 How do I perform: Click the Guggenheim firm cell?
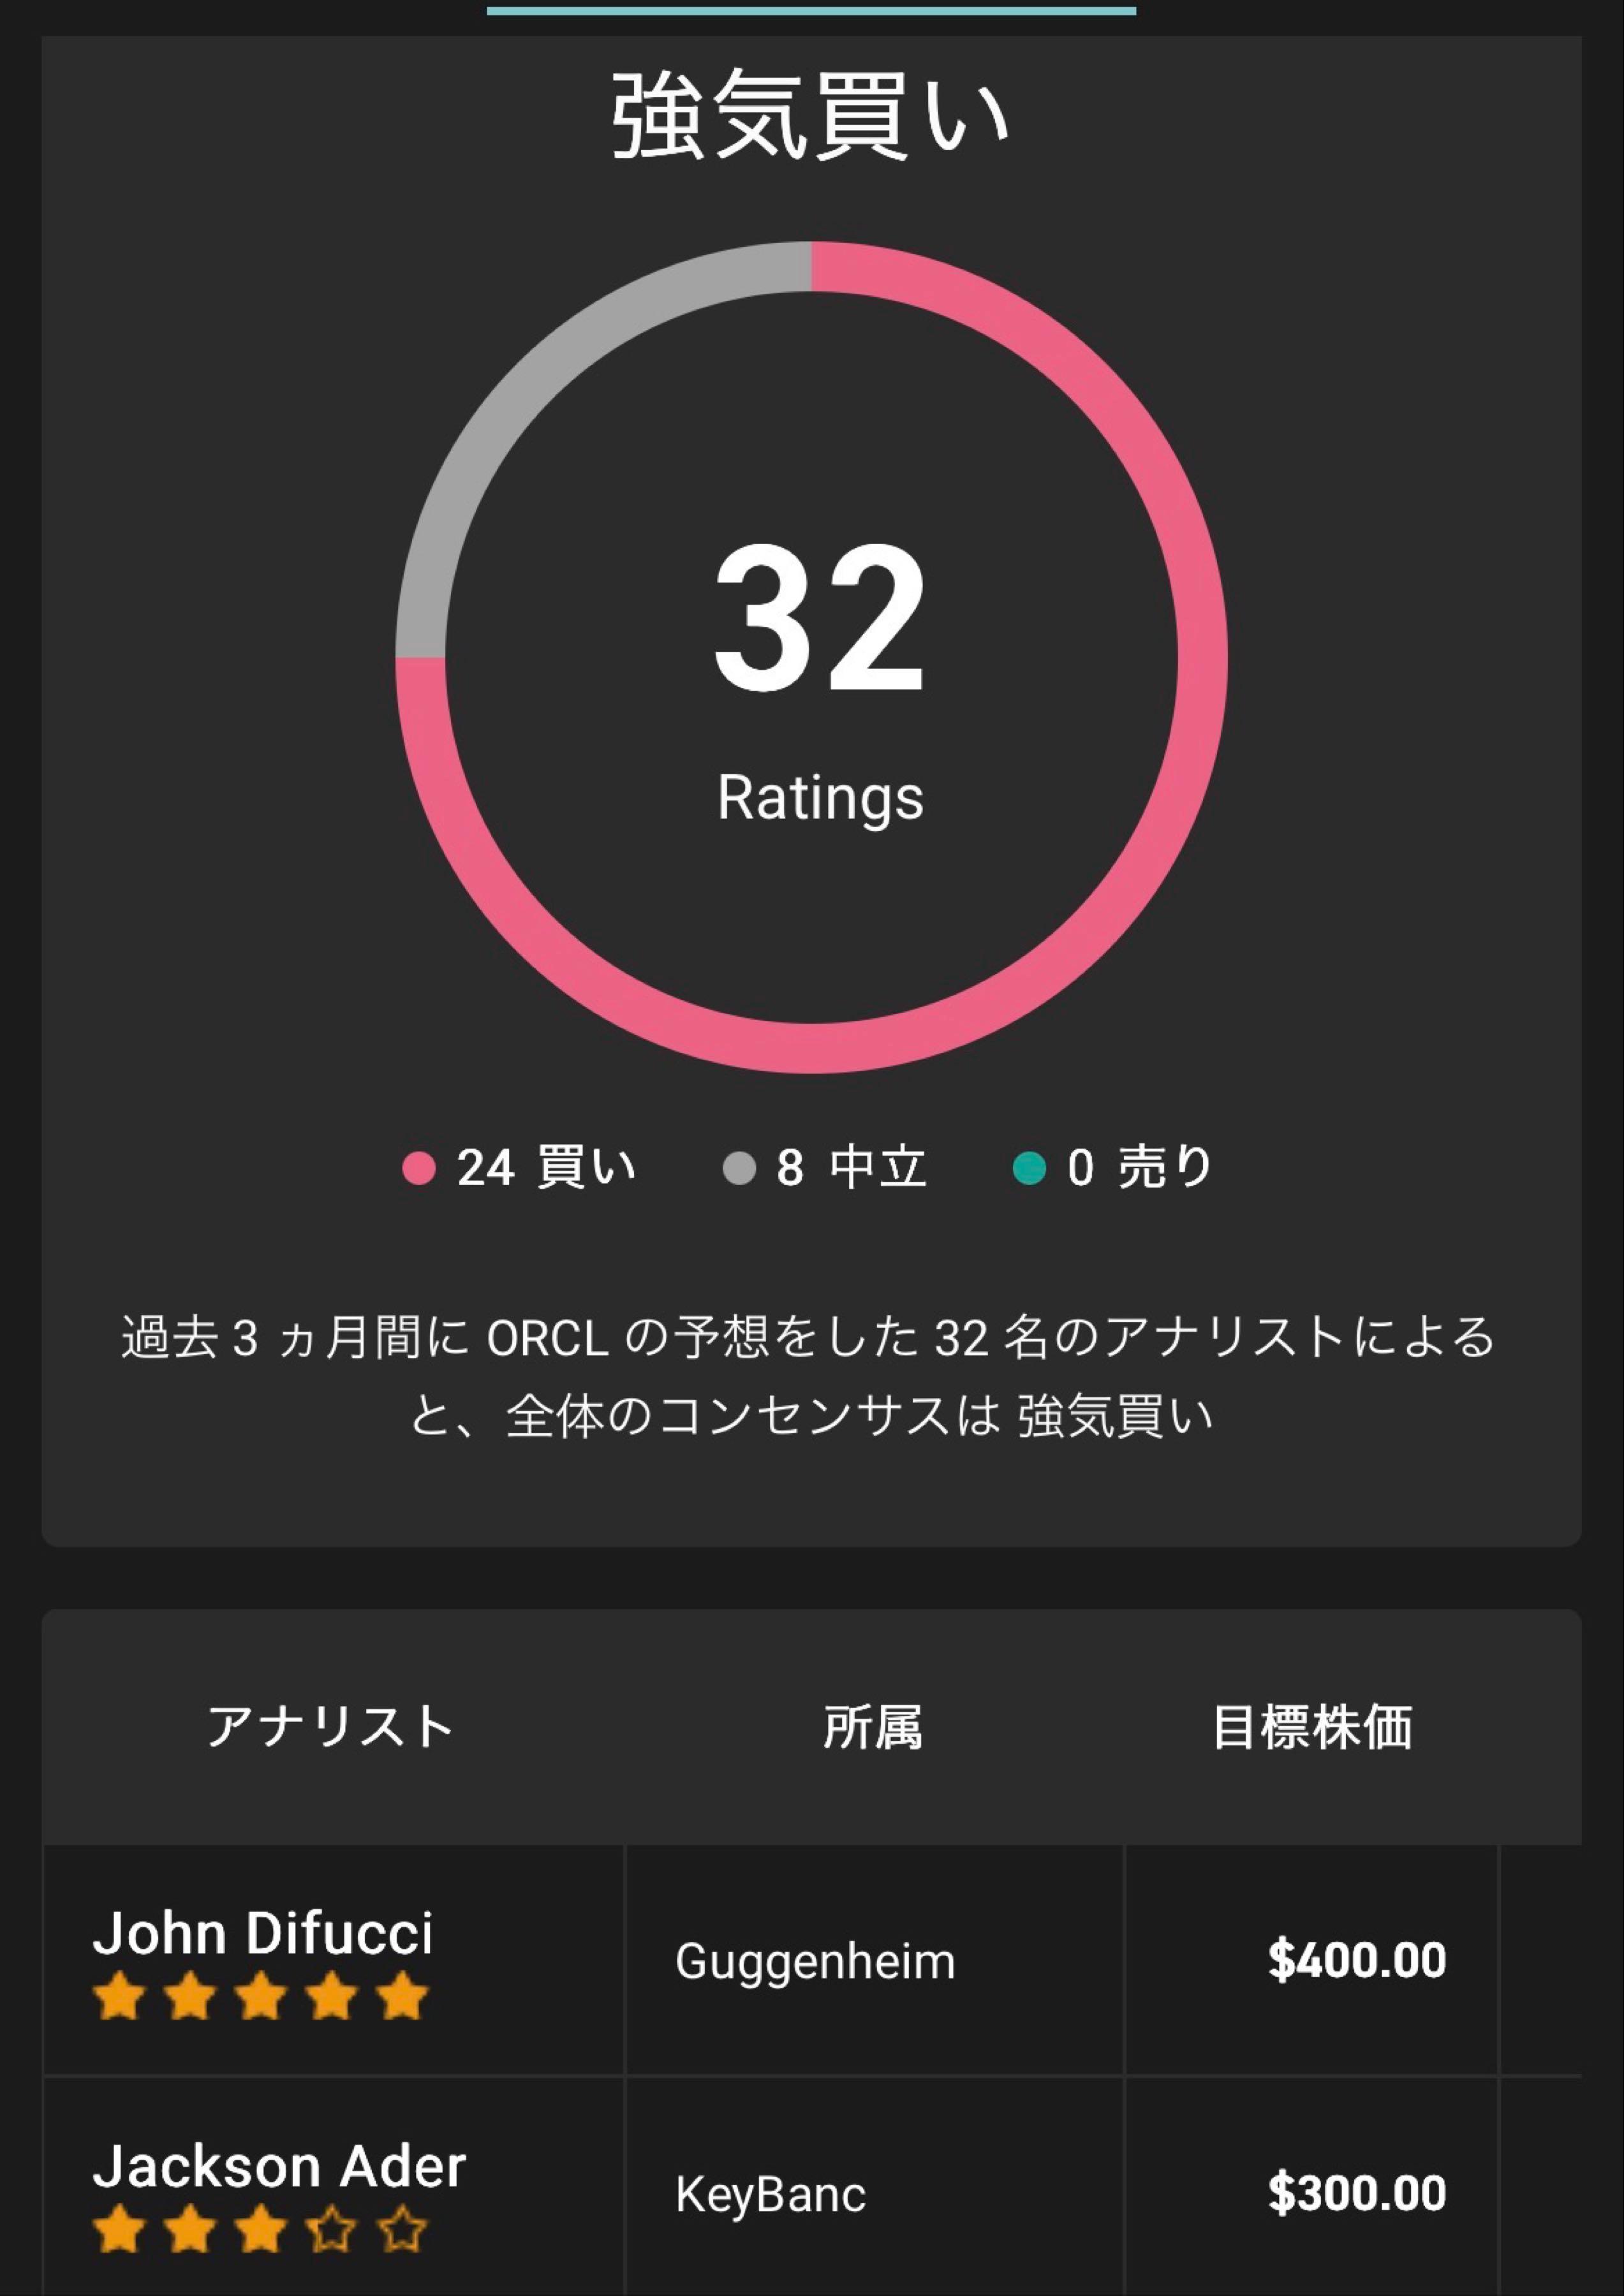[x=815, y=1961]
